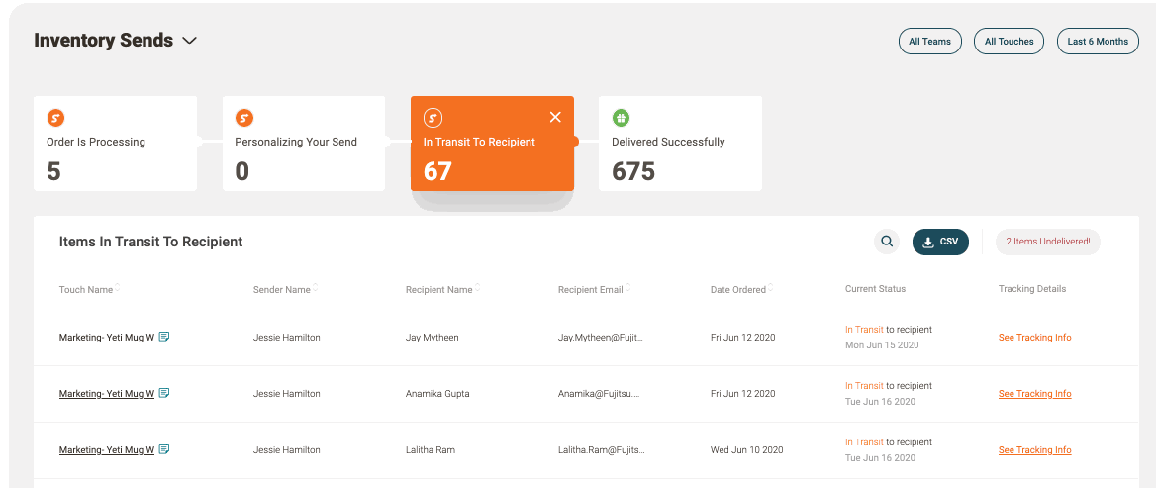This screenshot has height=488, width=1156.
Task: Expand the Inventory Sends dropdown
Action: (190, 41)
